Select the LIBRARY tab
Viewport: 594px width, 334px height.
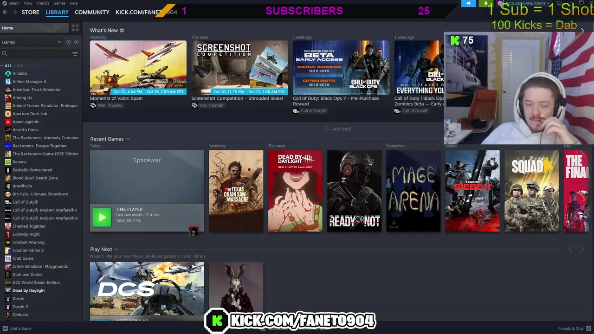(57, 12)
